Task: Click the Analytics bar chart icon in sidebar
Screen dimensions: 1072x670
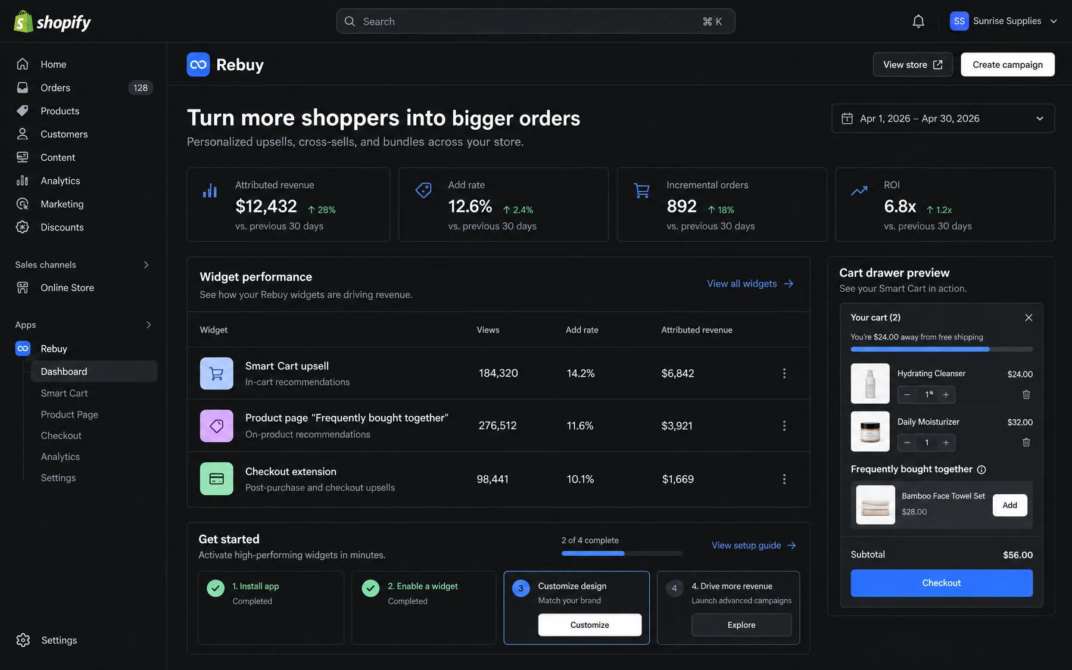Action: 23,180
